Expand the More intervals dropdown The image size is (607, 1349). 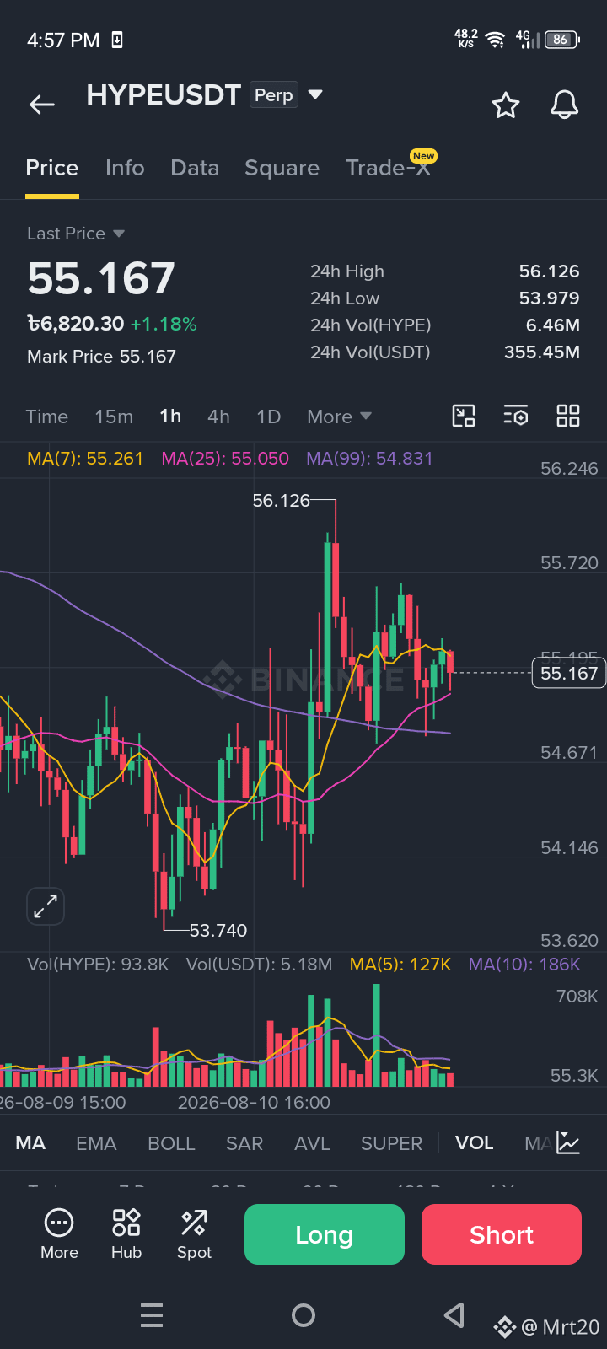(339, 417)
